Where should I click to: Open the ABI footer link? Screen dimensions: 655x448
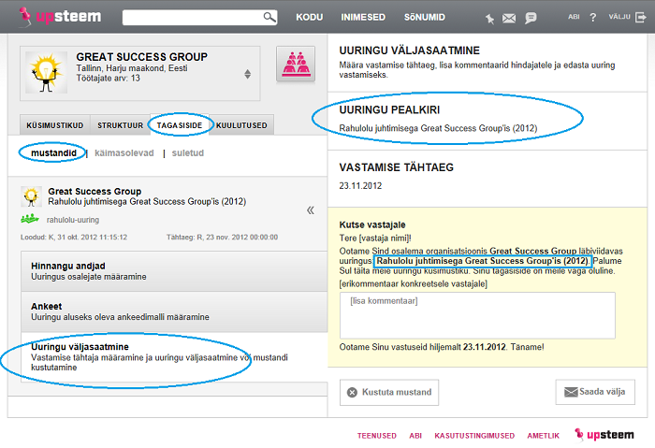(x=415, y=436)
